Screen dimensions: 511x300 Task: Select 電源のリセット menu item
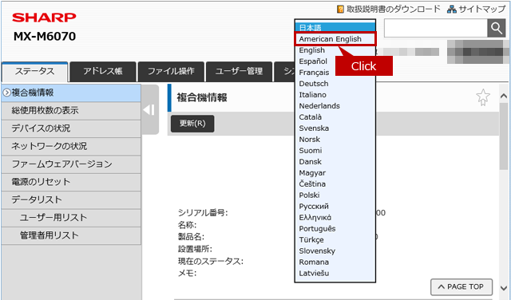[x=71, y=182]
